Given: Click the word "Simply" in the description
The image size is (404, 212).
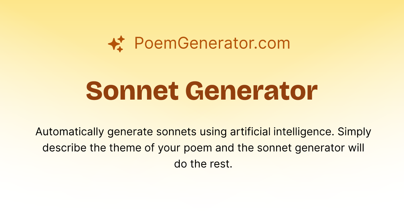Looking at the screenshot, I should coord(354,132).
